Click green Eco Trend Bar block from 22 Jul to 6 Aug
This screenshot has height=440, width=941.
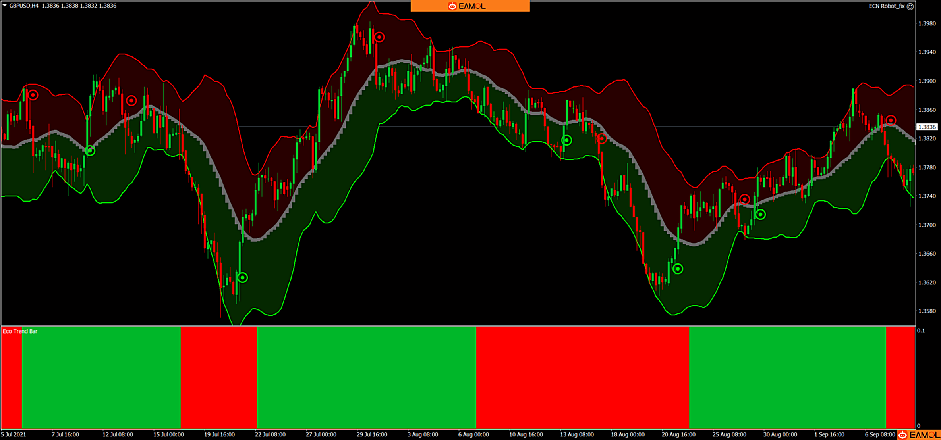(367, 378)
